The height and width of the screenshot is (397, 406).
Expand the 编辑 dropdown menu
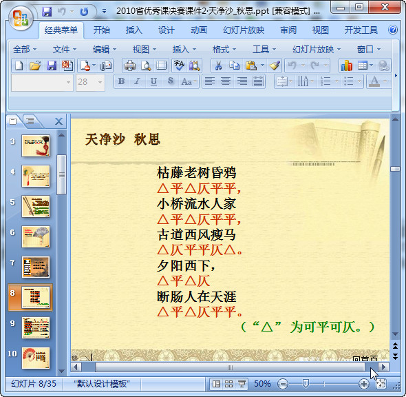coord(105,49)
